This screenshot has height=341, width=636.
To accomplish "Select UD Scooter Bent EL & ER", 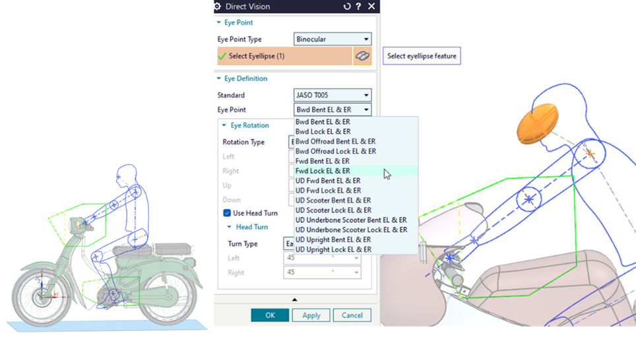I will point(333,201).
